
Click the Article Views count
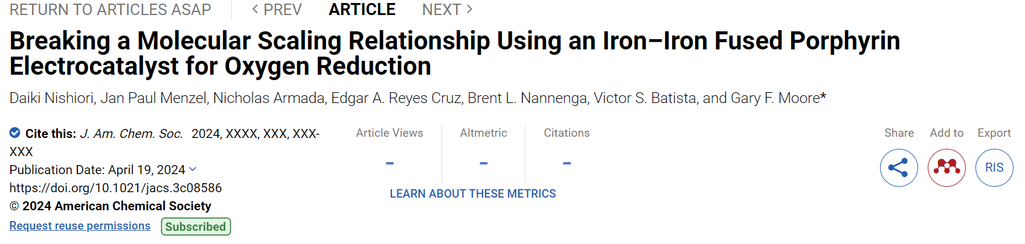[390, 163]
